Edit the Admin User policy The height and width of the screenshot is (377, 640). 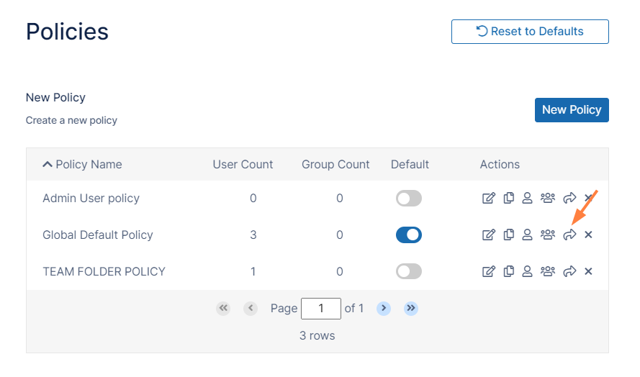point(489,198)
